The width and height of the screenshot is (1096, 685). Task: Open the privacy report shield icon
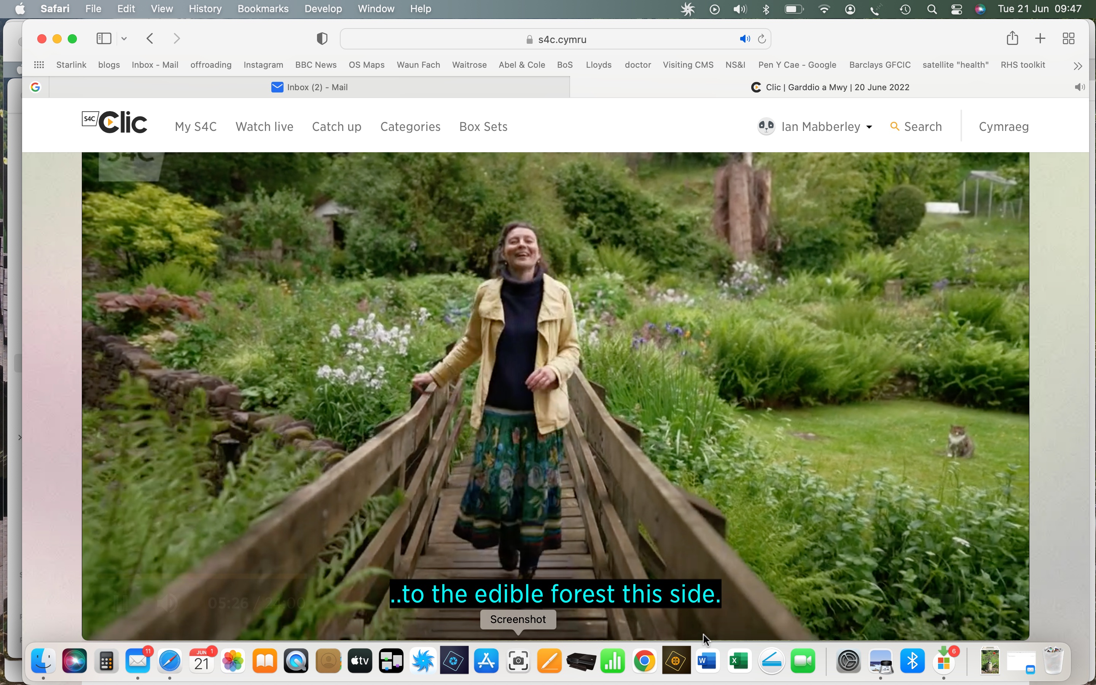pos(322,39)
